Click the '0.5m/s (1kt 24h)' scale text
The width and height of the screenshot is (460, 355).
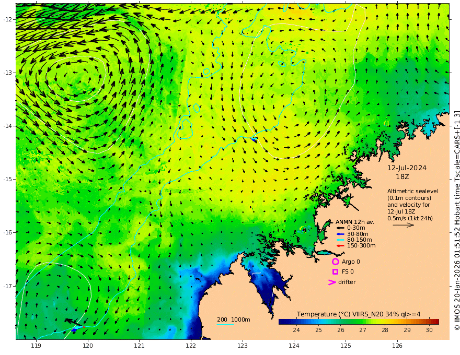pyautogui.click(x=410, y=218)
